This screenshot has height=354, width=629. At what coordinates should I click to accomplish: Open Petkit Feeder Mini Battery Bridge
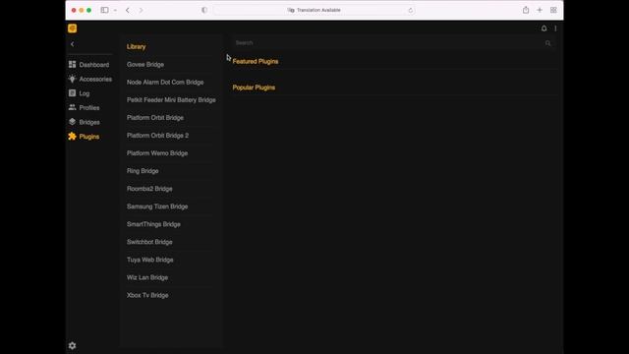click(171, 99)
